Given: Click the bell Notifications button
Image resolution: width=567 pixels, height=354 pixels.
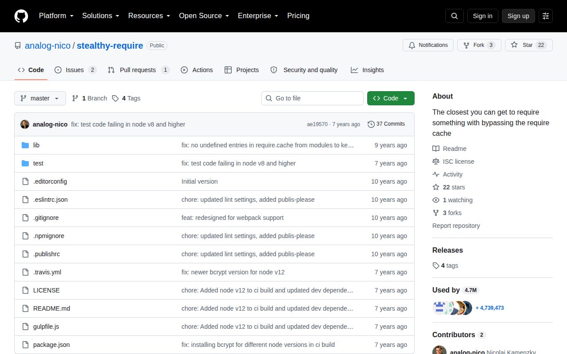Looking at the screenshot, I should [428, 45].
